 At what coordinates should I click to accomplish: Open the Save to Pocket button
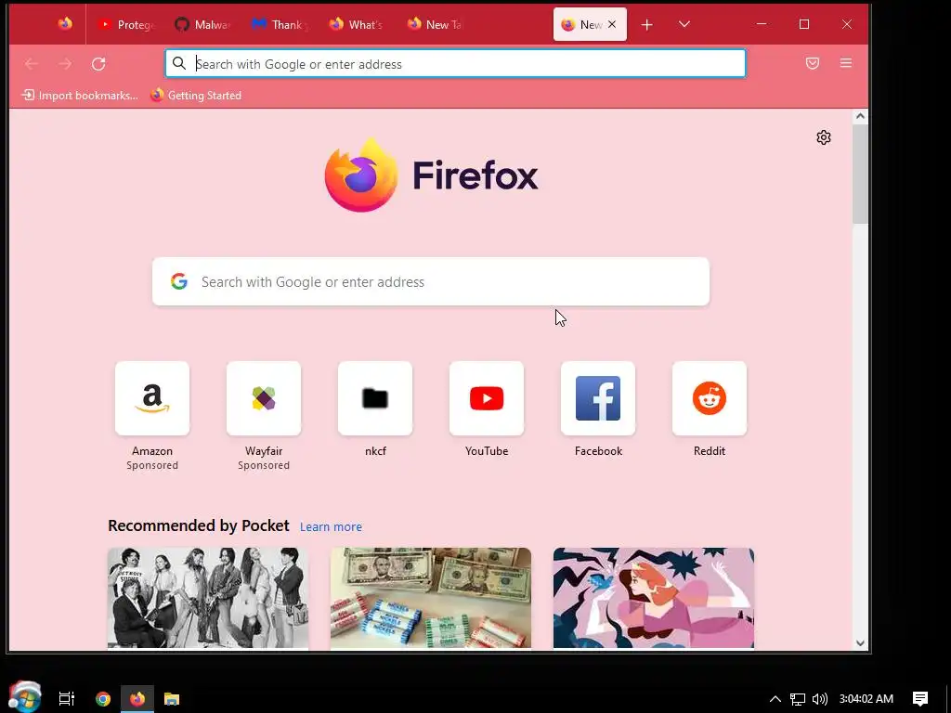pos(812,63)
